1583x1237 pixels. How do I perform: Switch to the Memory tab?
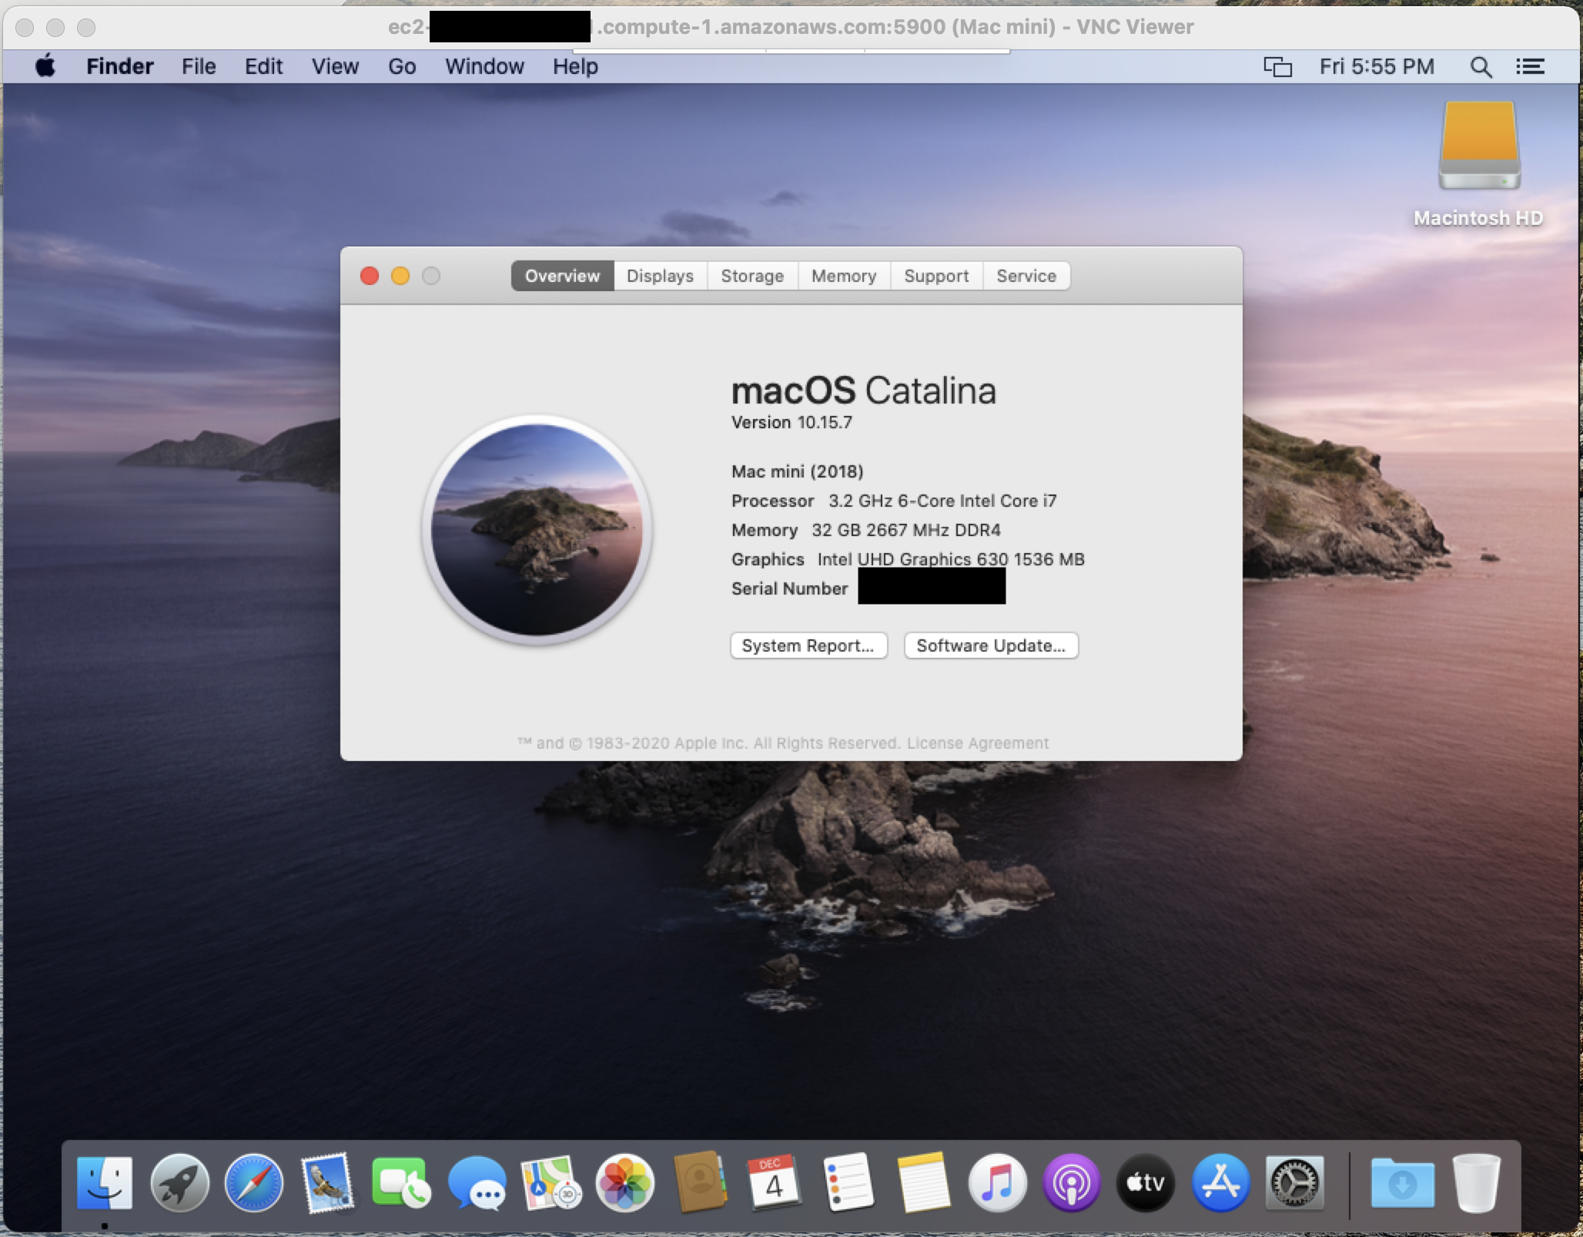[x=844, y=276]
